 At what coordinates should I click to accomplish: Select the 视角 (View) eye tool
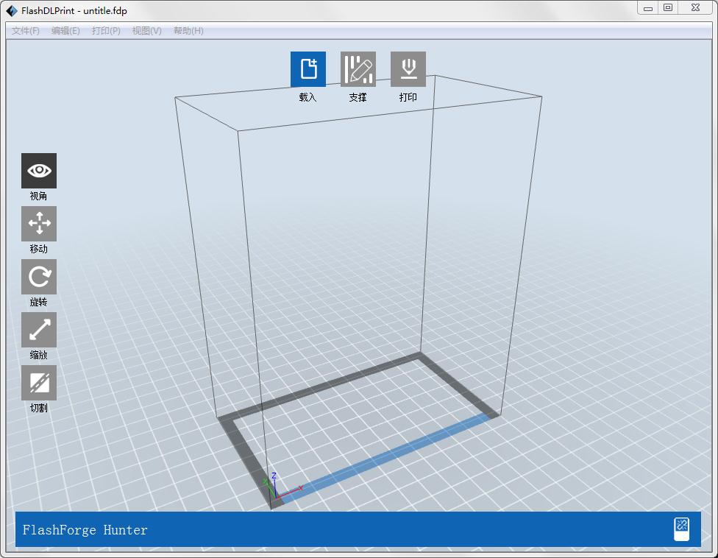(x=39, y=171)
